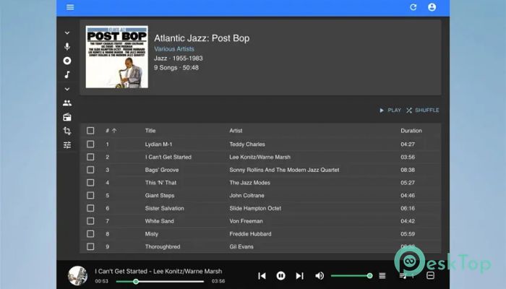
Task: Select the song title Misty
Action: (x=152, y=234)
